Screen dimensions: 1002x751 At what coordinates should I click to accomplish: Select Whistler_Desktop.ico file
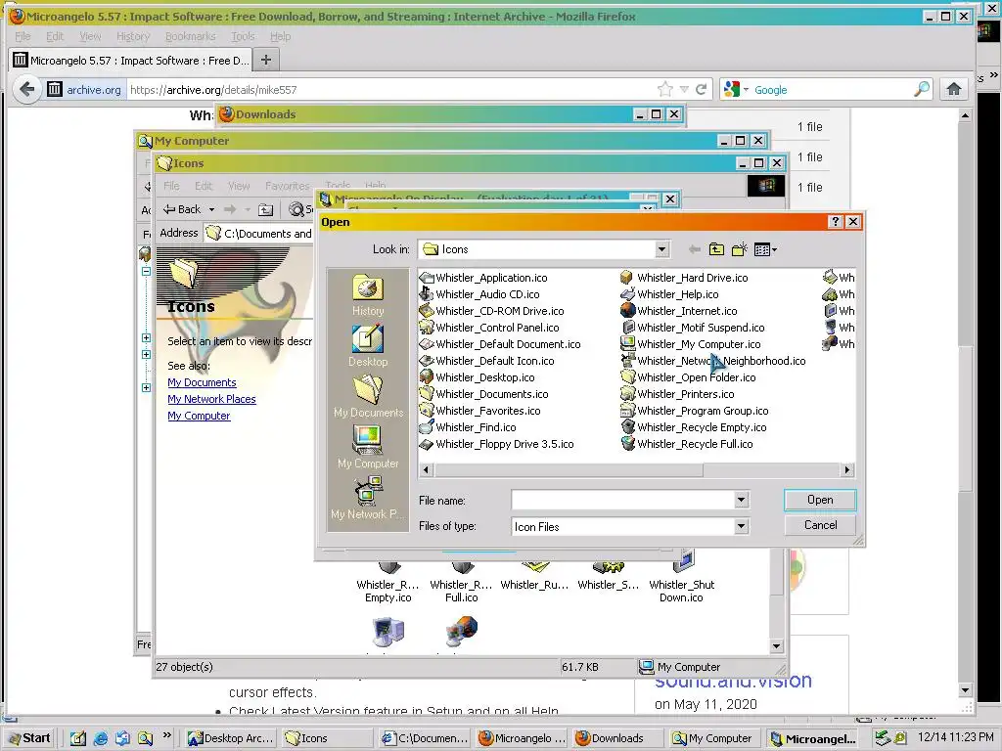click(478, 377)
